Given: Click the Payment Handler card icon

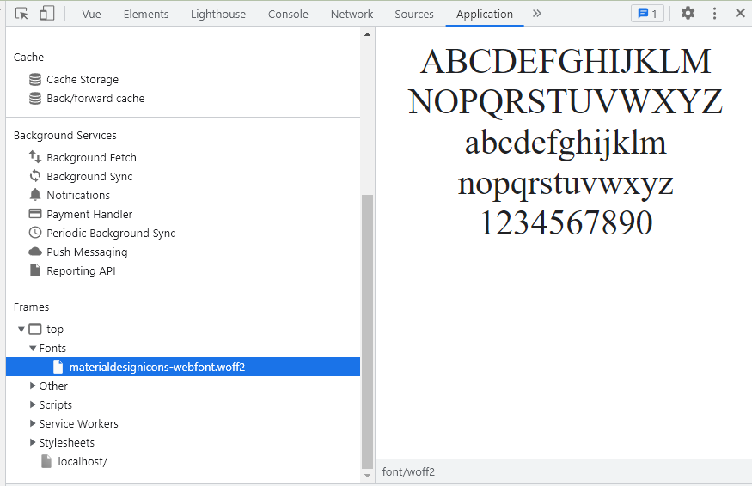Looking at the screenshot, I should click(x=35, y=213).
